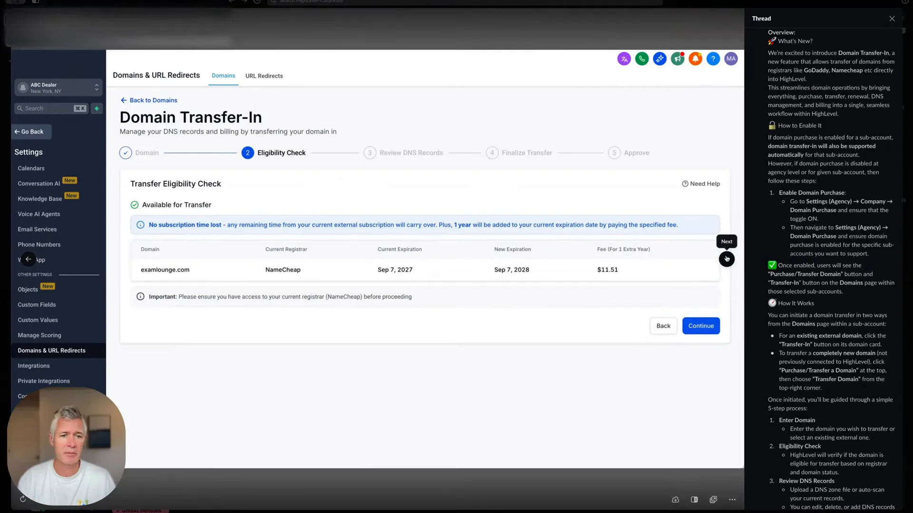Click the purple translate icon in header

pos(624,59)
